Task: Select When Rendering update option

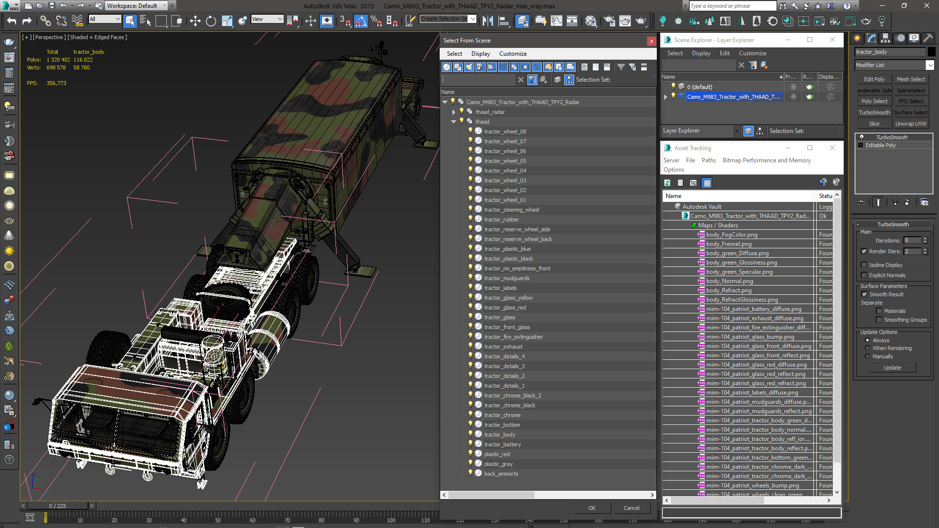Action: point(868,348)
